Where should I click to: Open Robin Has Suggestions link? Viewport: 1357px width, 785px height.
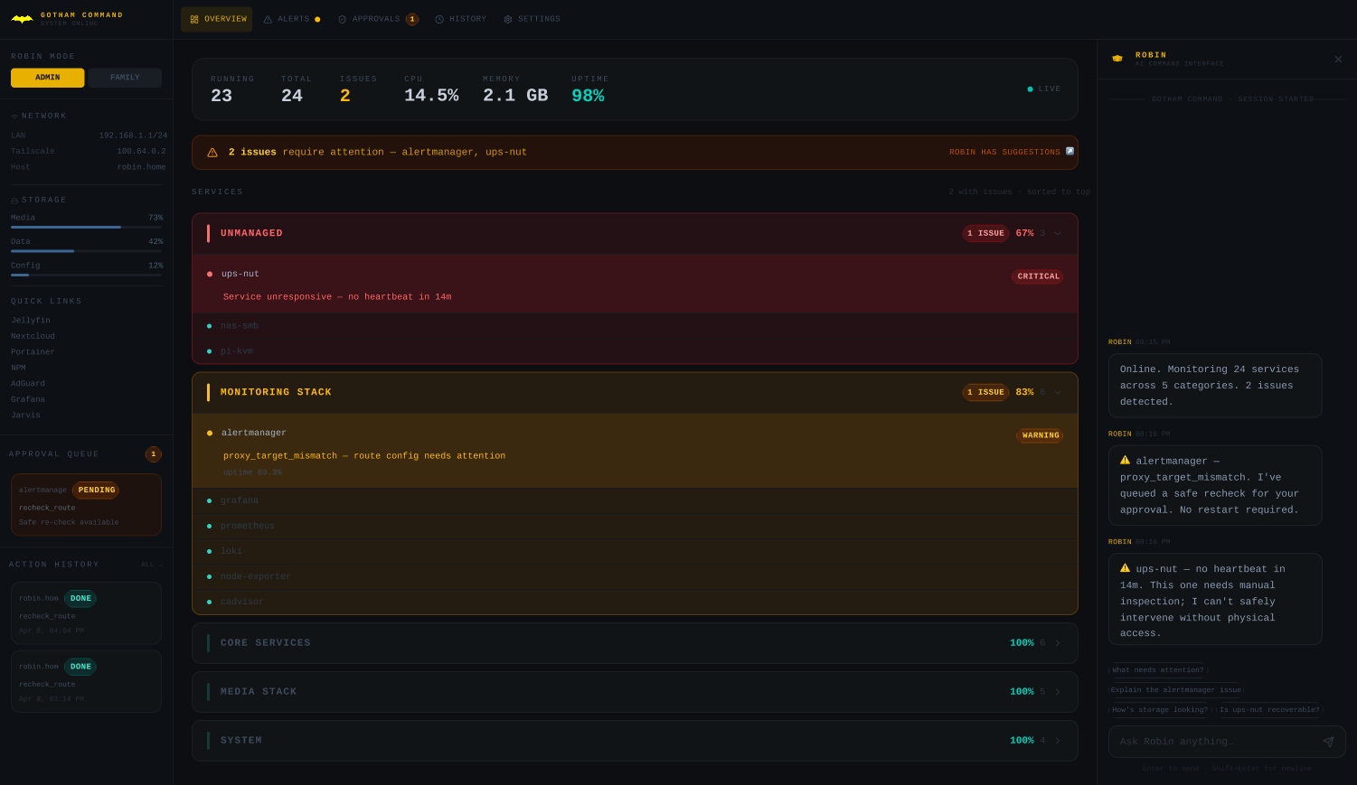pyautogui.click(x=1012, y=152)
